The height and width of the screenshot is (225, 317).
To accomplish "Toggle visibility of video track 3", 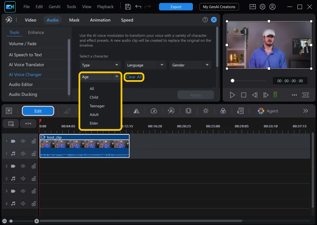I will (23, 191).
